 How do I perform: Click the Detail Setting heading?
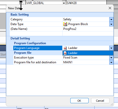(20, 38)
